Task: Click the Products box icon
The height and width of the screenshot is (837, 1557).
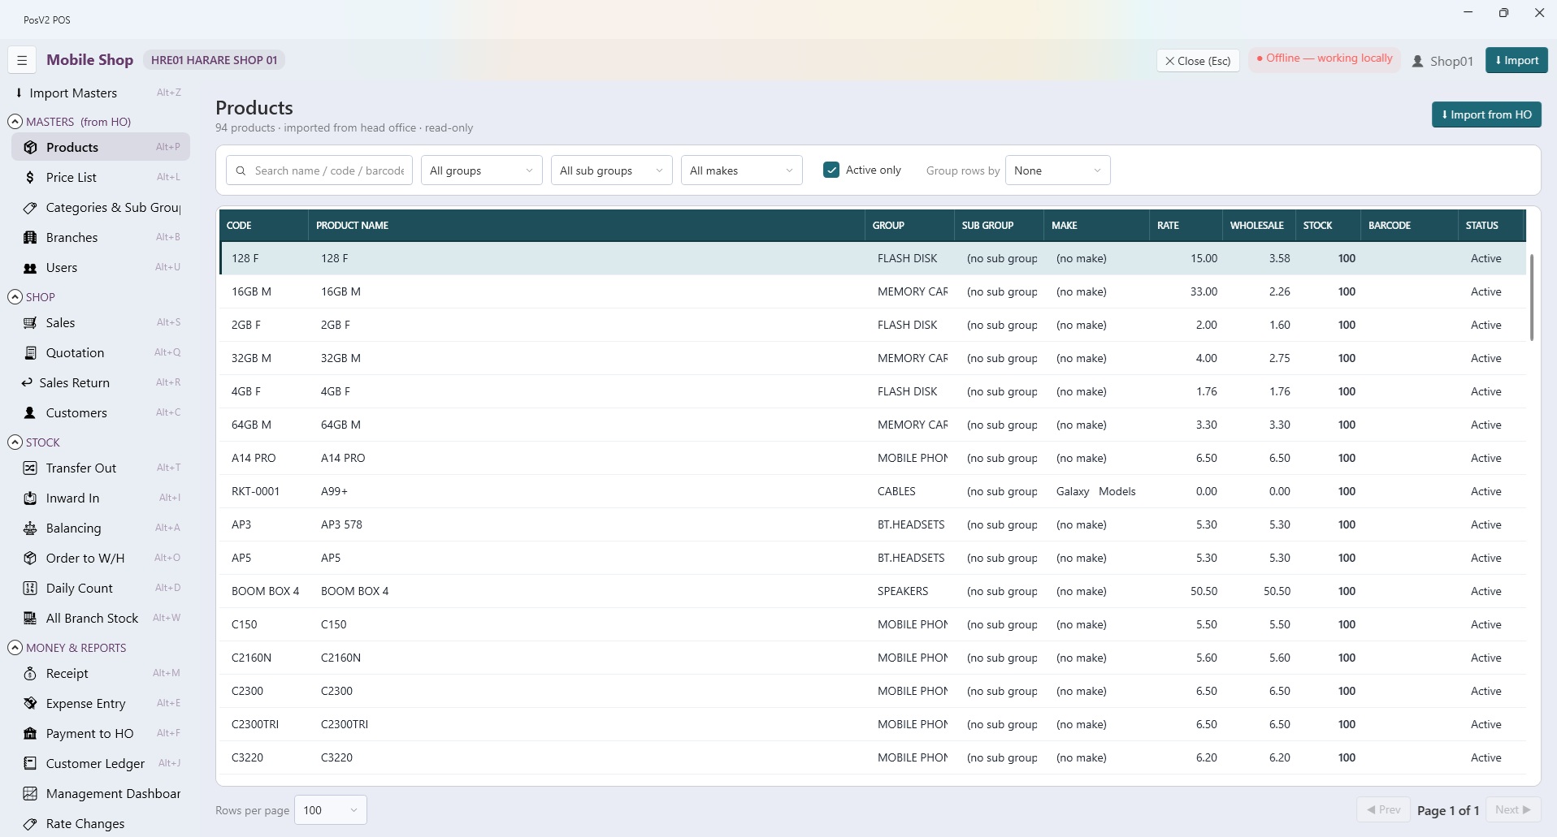Action: pyautogui.click(x=30, y=147)
